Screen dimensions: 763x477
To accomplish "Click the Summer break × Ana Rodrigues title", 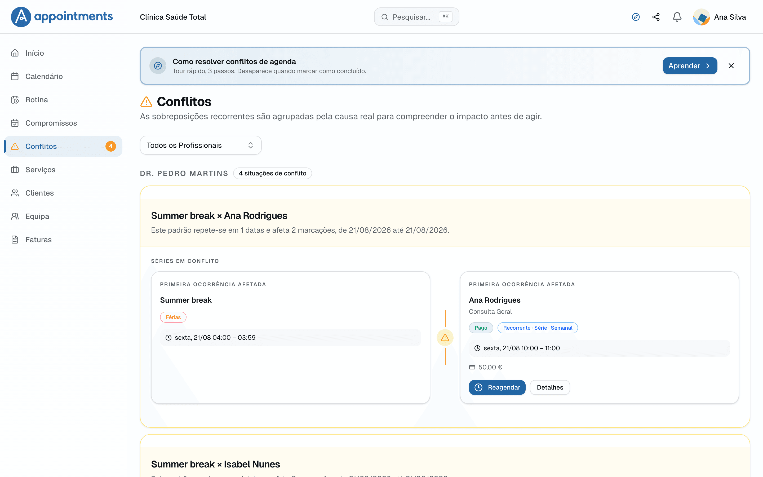I will click(219, 216).
